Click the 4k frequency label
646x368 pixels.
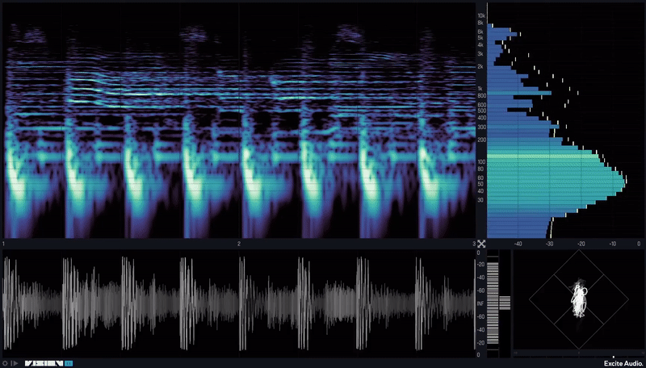click(x=480, y=44)
